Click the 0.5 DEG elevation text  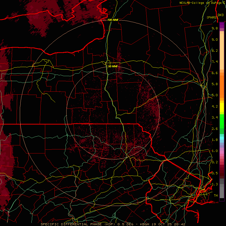click(125, 224)
